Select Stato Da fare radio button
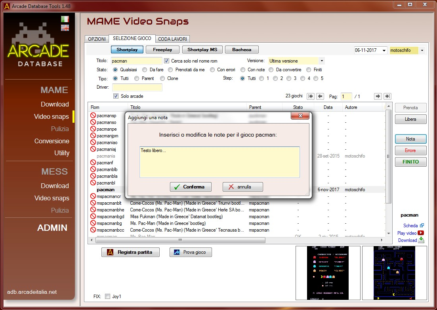The width and height of the screenshot is (437, 310). pos(145,70)
